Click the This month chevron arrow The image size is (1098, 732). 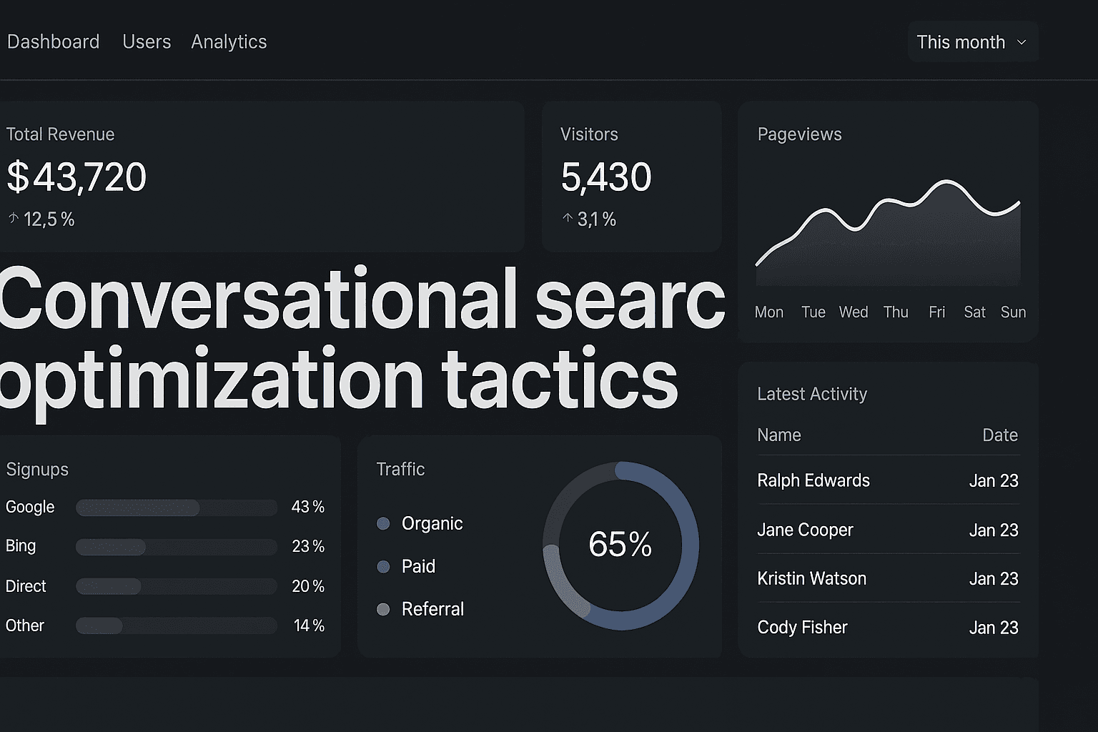1022,42
